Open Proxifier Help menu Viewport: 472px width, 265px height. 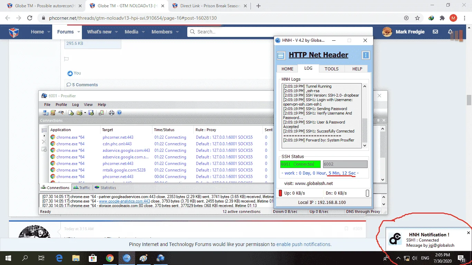pos(102,105)
